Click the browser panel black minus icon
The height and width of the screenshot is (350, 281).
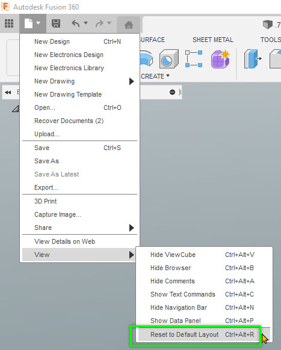click(172, 92)
